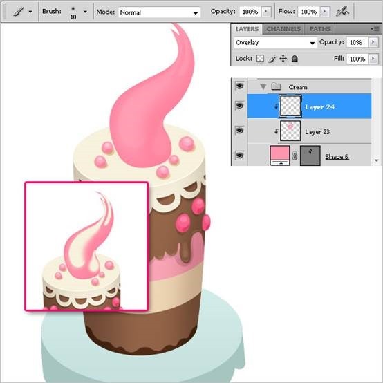This screenshot has width=383, height=383.
Task: Collapse the Cream group triangle
Action: pos(263,86)
